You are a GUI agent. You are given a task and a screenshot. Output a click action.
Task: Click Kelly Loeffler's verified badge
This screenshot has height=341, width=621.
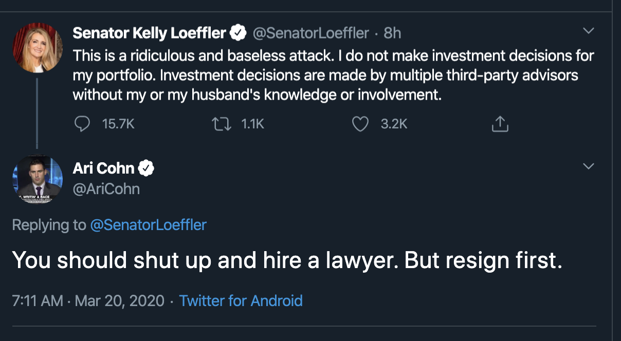tap(238, 33)
